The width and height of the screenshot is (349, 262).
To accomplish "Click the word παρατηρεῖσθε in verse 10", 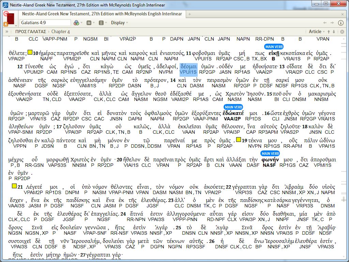I will [73, 54].
